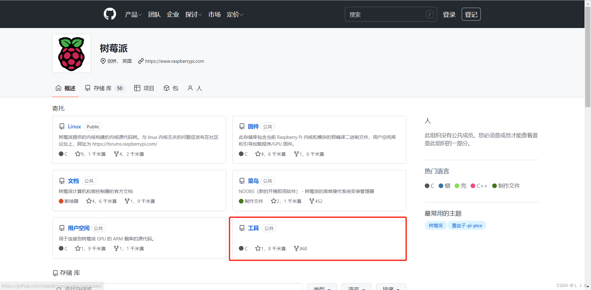The width and height of the screenshot is (591, 290).
Task: Click the star count on 固件 card
Action: click(271, 154)
